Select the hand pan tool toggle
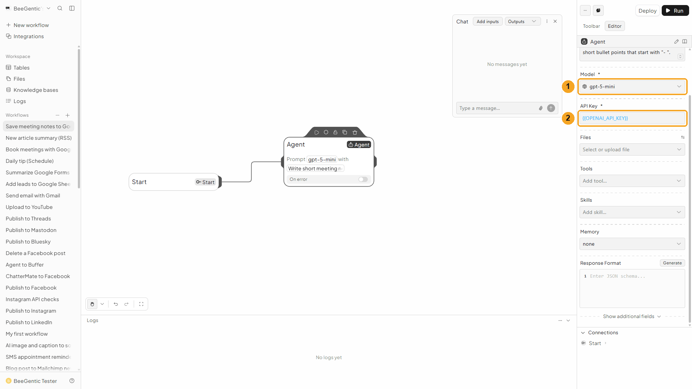692x389 pixels. tap(92, 304)
